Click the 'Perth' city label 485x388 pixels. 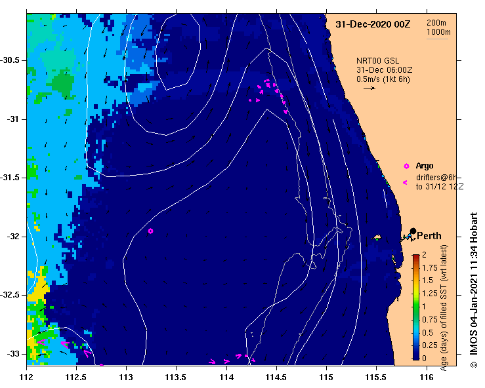(429, 236)
